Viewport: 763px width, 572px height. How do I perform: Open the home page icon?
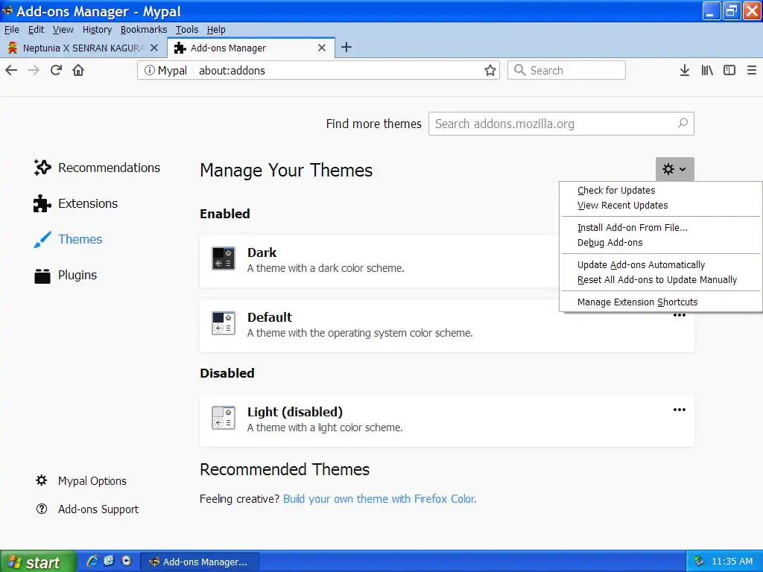tap(78, 71)
